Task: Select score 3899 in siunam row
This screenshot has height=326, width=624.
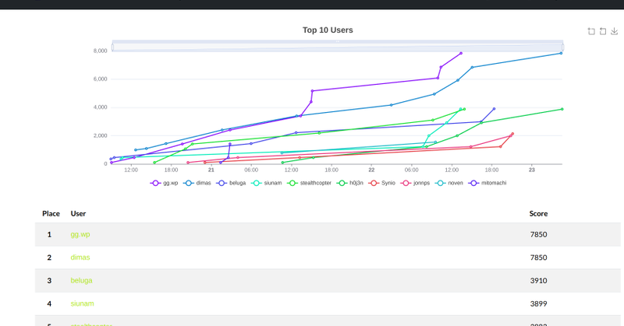Action: click(x=538, y=303)
